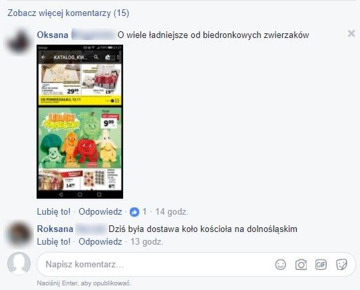Open the 14 godz. timestamp link
This screenshot has width=360, height=290.
172,211
